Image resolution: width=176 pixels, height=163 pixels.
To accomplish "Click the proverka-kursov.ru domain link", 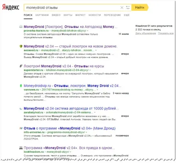I will pos(36,31).
